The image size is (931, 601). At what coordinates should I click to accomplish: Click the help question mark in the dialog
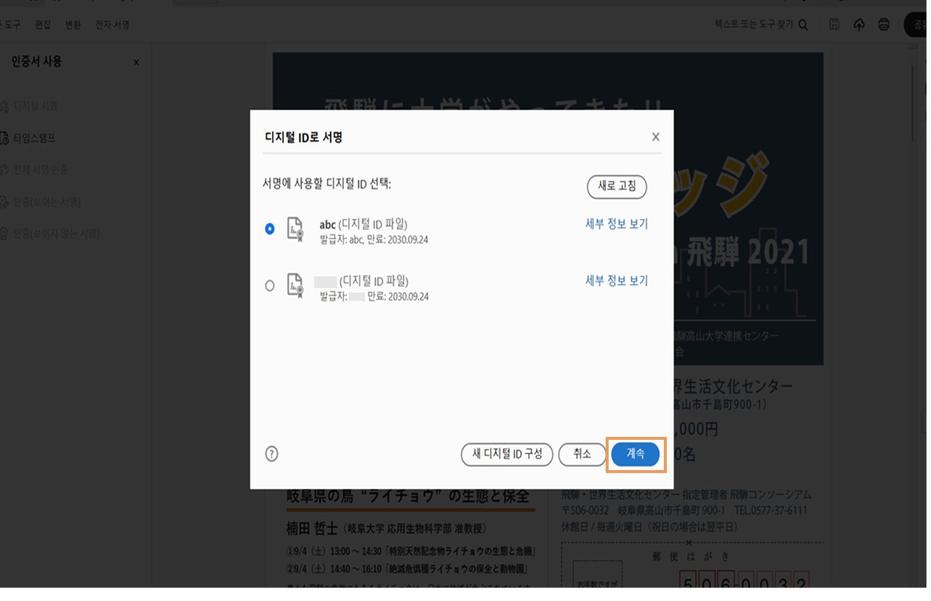[271, 454]
